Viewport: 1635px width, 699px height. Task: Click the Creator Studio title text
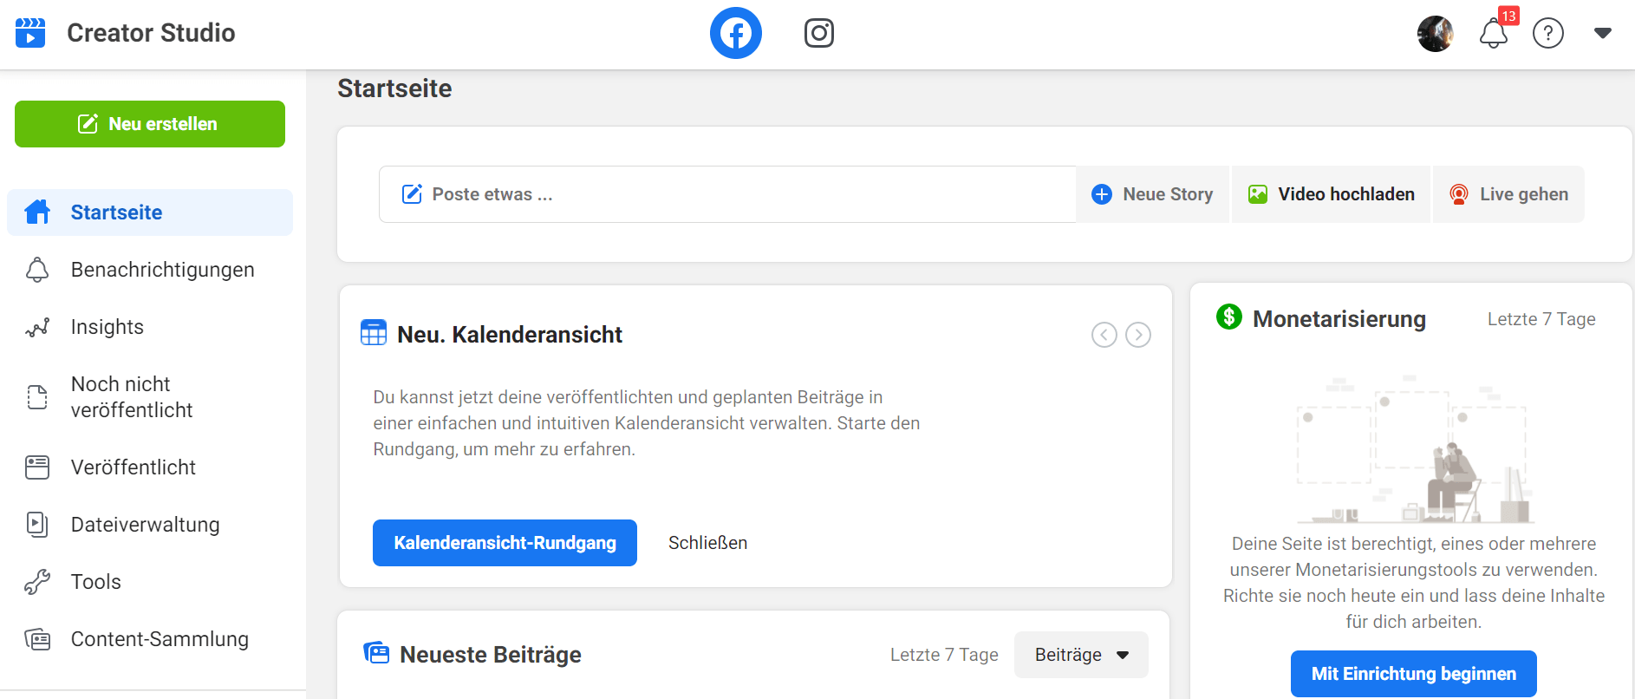tap(151, 33)
